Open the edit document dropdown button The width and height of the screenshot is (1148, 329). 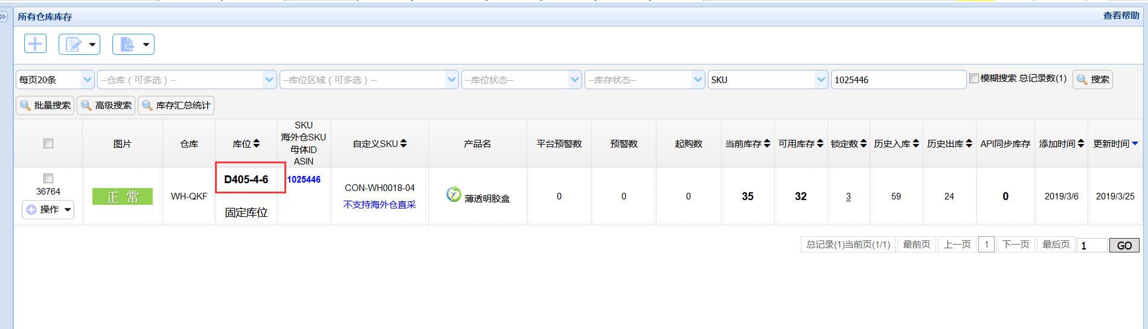pyautogui.click(x=79, y=44)
